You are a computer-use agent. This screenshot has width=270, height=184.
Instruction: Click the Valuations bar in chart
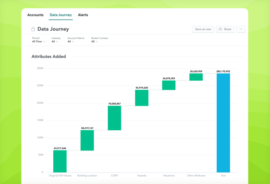coord(169,85)
